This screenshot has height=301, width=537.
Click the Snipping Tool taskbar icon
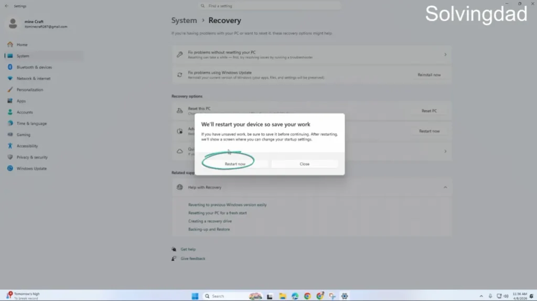(x=332, y=296)
